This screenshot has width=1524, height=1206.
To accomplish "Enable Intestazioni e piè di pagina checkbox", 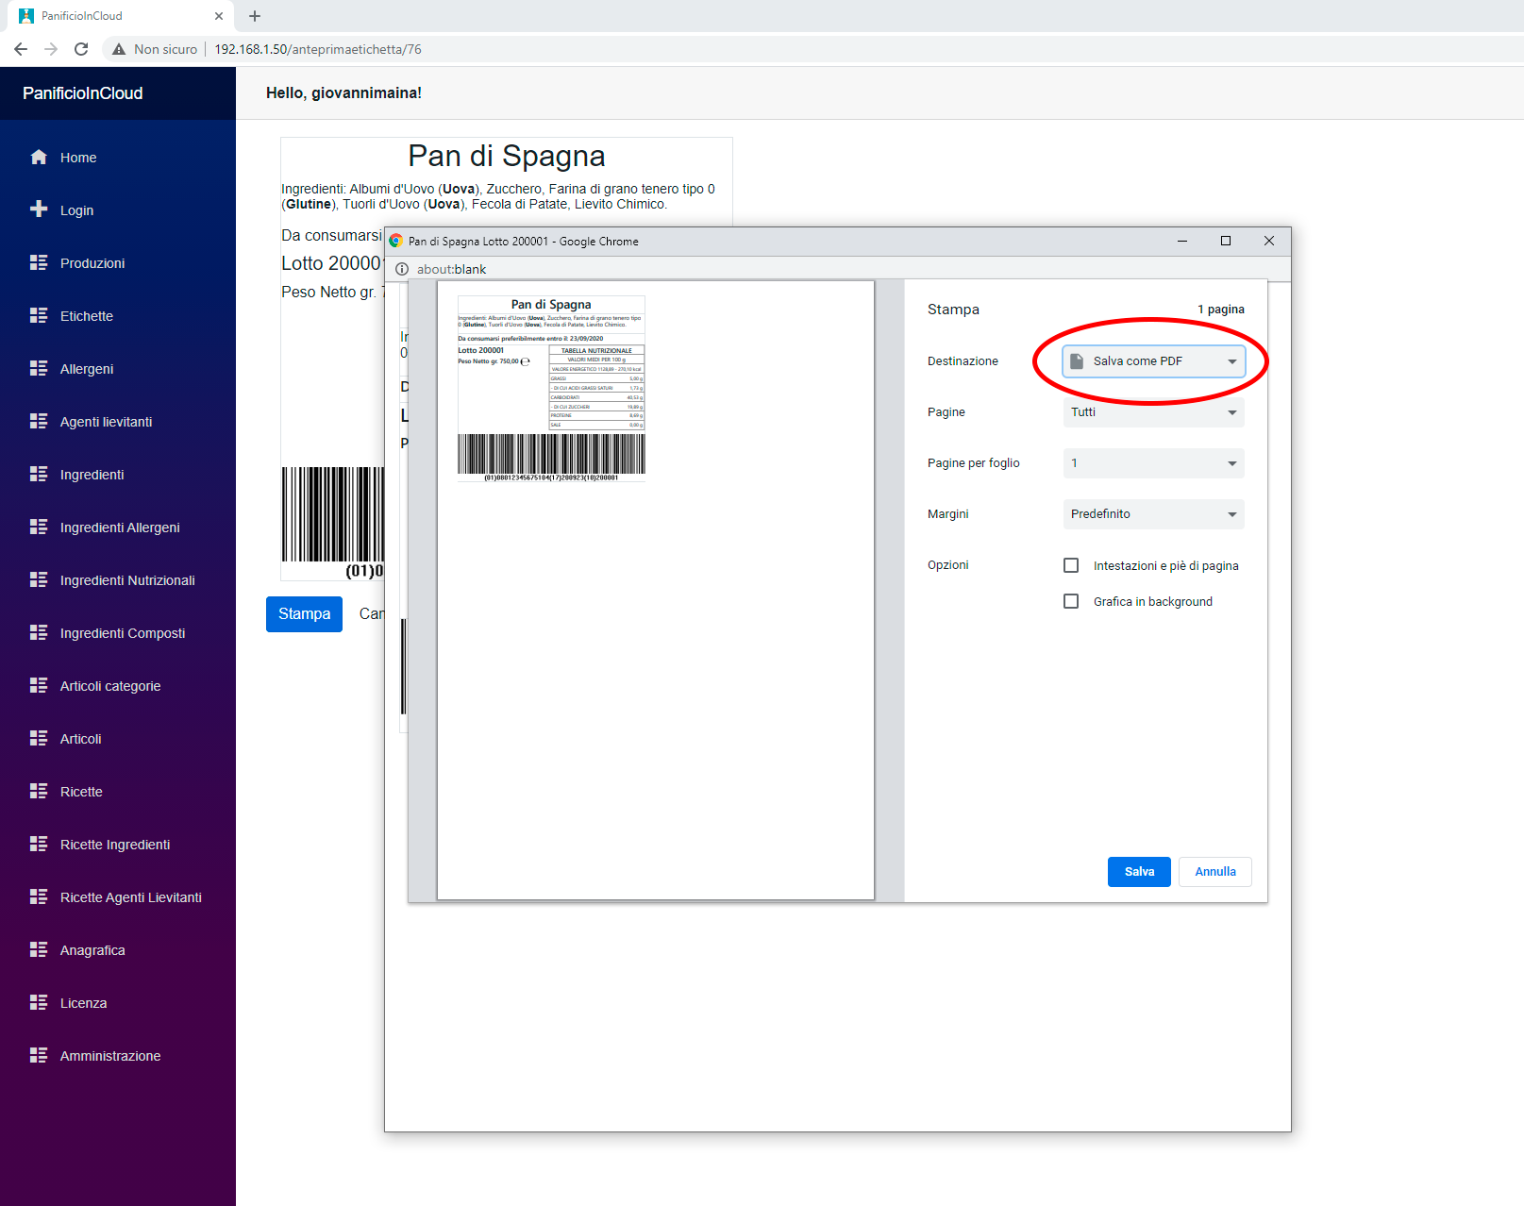I will (1071, 565).
